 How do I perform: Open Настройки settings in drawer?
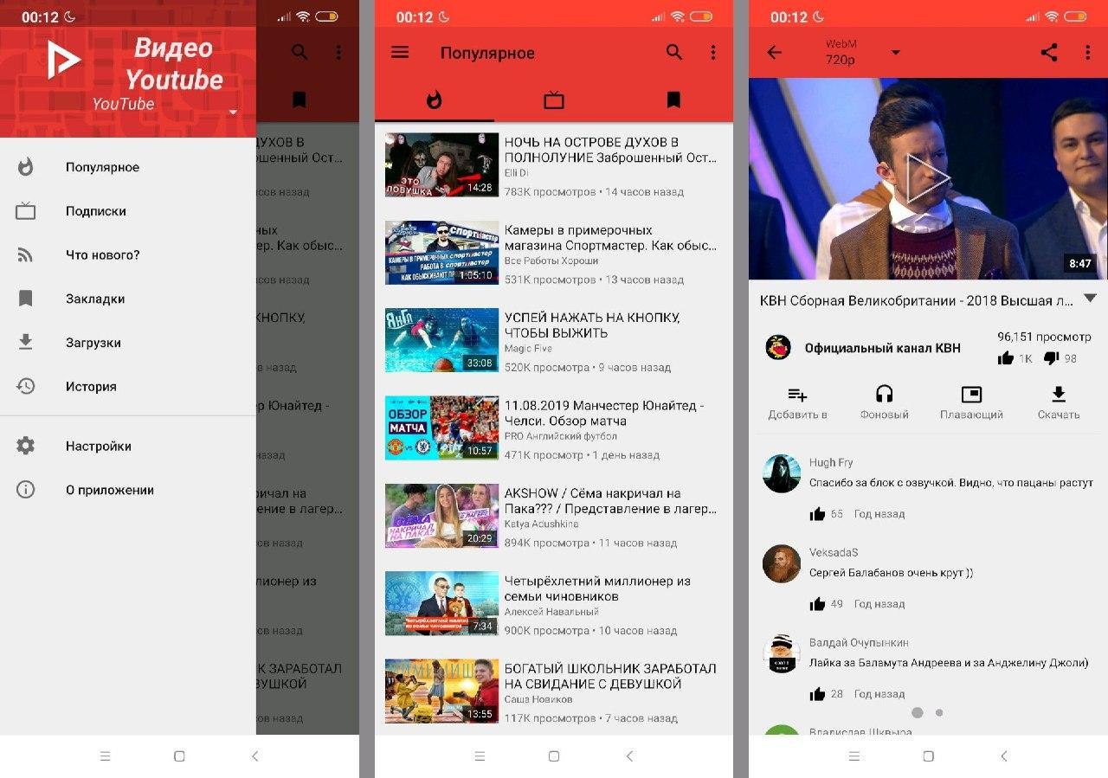click(128, 447)
